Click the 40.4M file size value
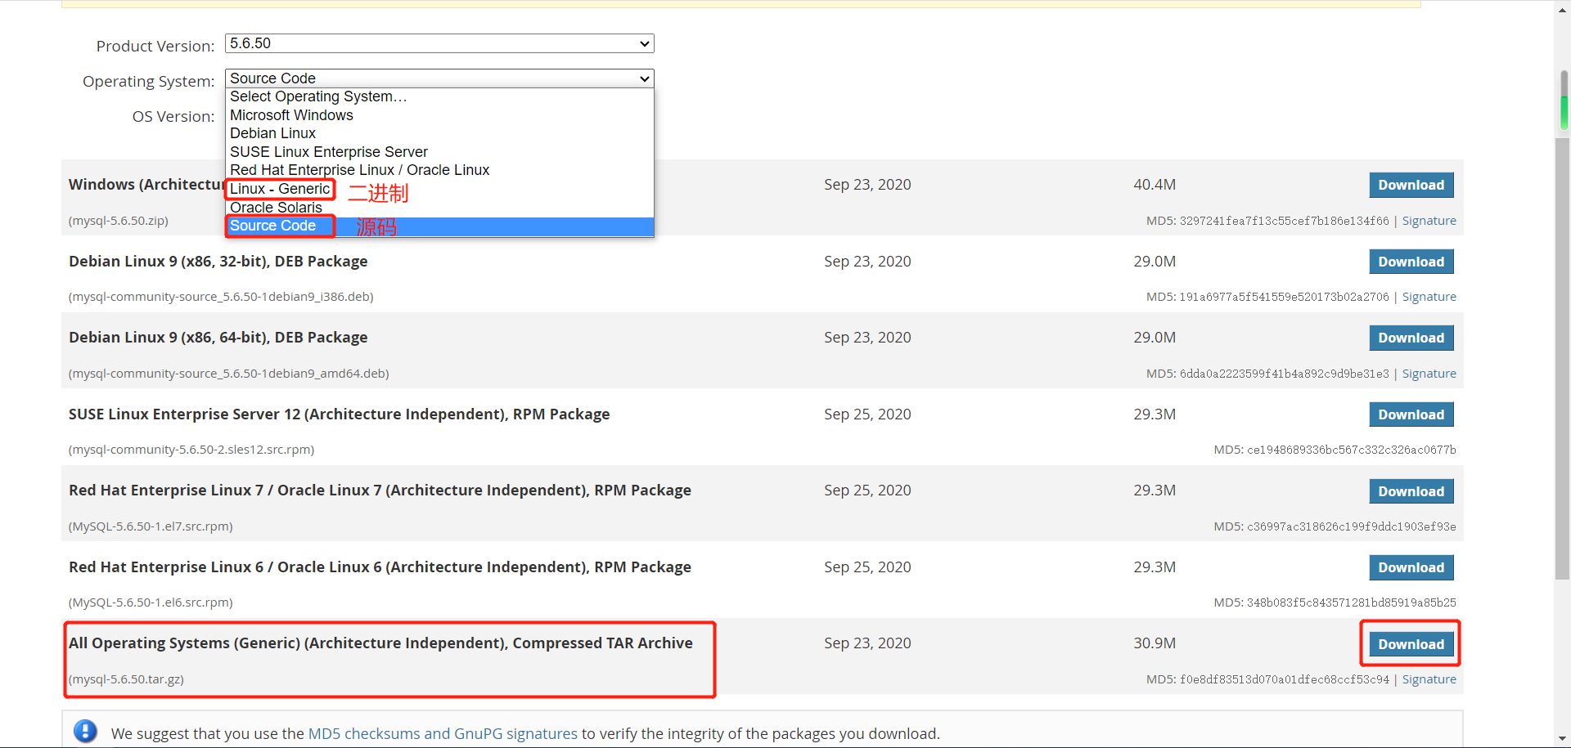Viewport: 1571px width, 748px height. point(1155,185)
